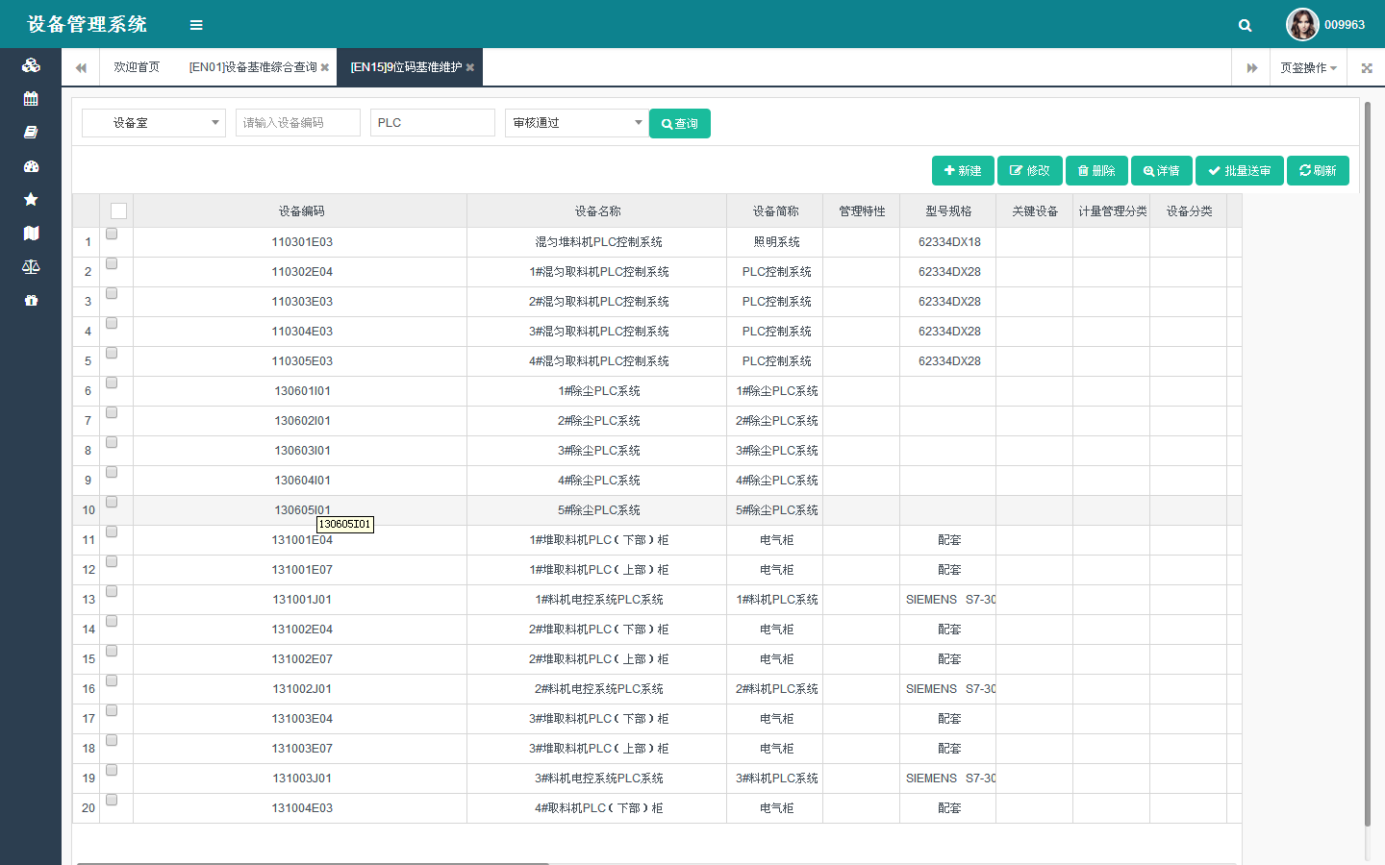Click the 批量送审 button
This screenshot has height=865, width=1385.
pyautogui.click(x=1239, y=171)
